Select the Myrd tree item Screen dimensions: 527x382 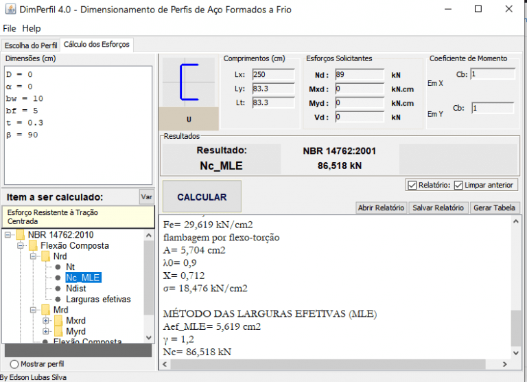pyautogui.click(x=75, y=331)
